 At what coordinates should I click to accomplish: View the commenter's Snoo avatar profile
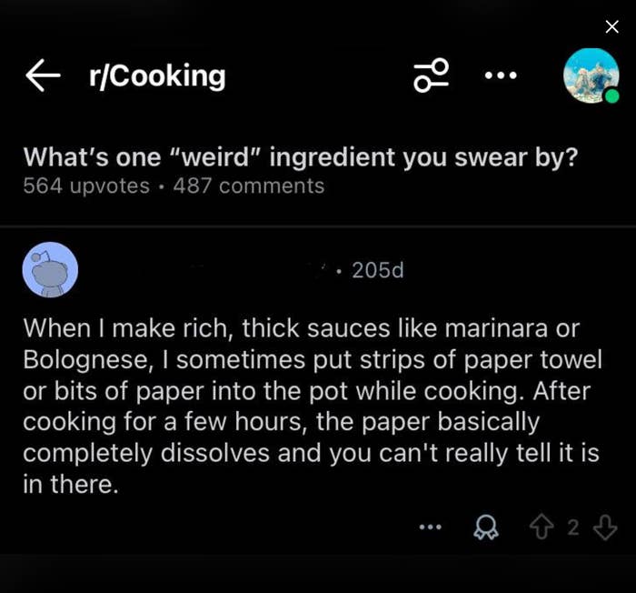(50, 269)
